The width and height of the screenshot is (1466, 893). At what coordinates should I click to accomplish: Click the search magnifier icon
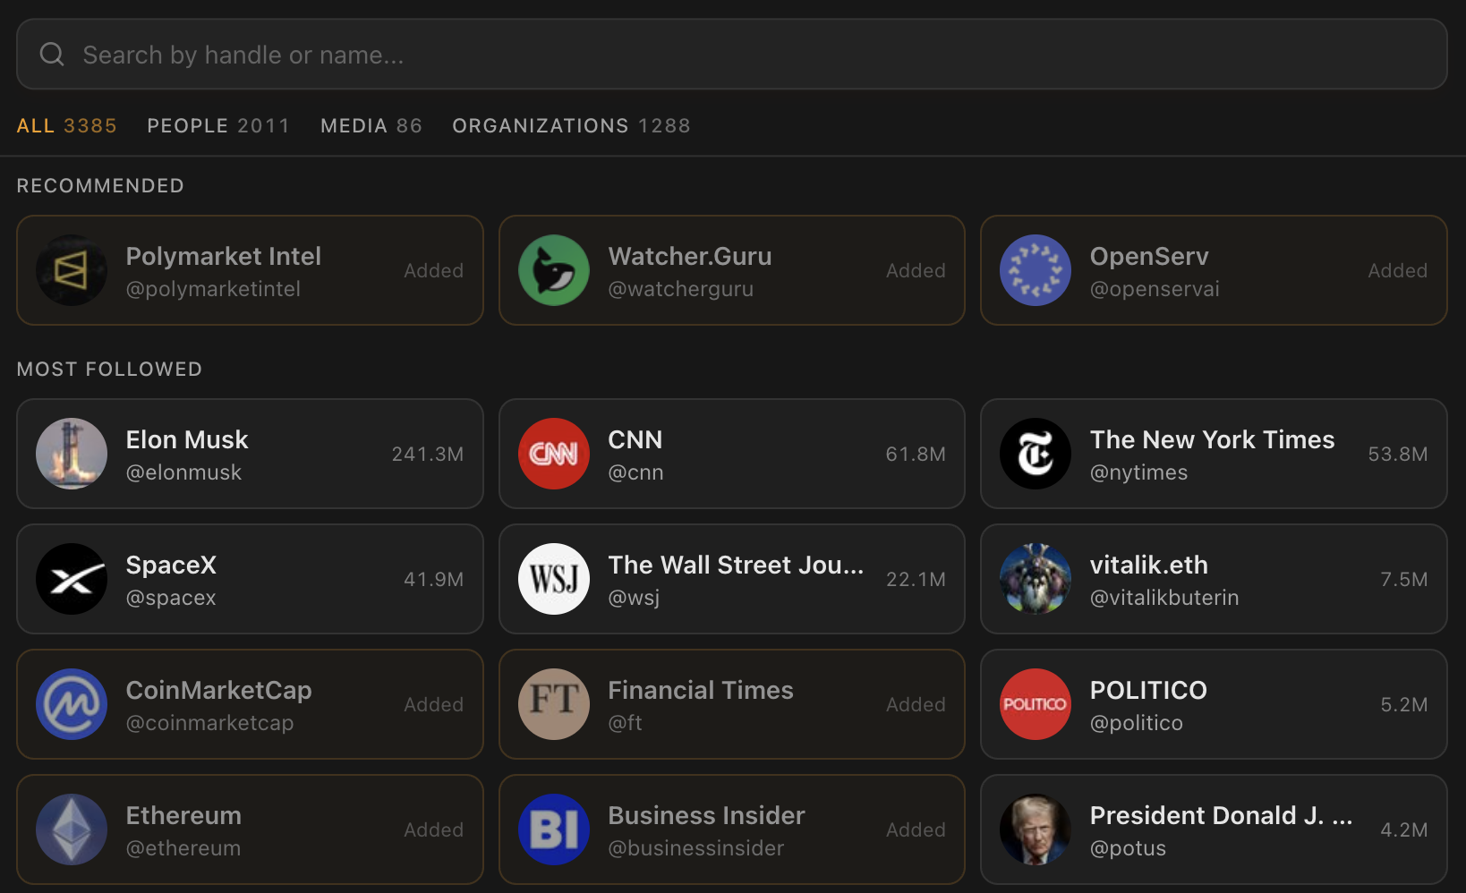pyautogui.click(x=52, y=55)
